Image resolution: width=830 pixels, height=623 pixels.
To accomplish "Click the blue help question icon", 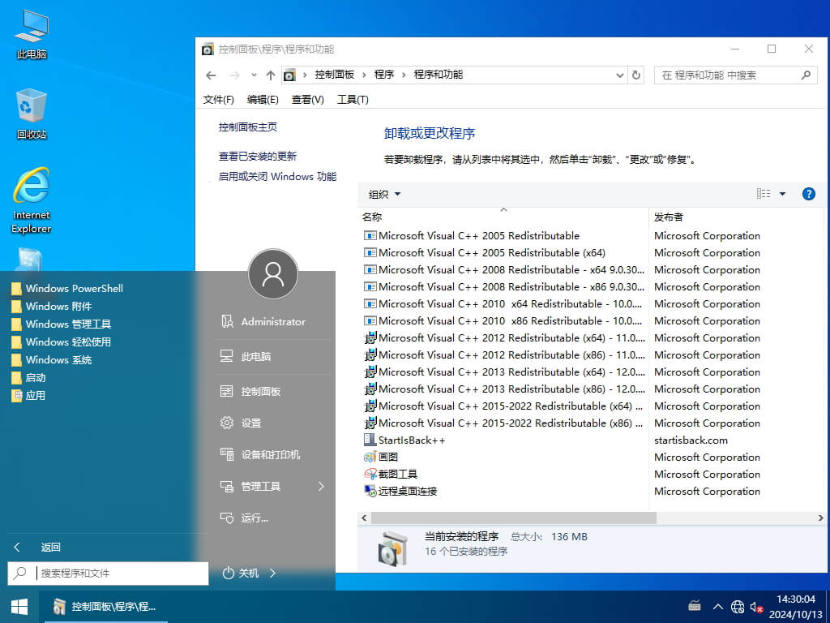I will click(808, 194).
